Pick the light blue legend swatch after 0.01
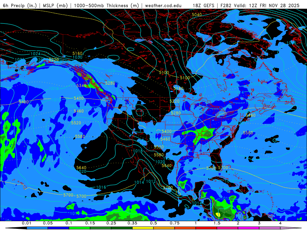Screen dimensions: 307x230 coord(37,228)
